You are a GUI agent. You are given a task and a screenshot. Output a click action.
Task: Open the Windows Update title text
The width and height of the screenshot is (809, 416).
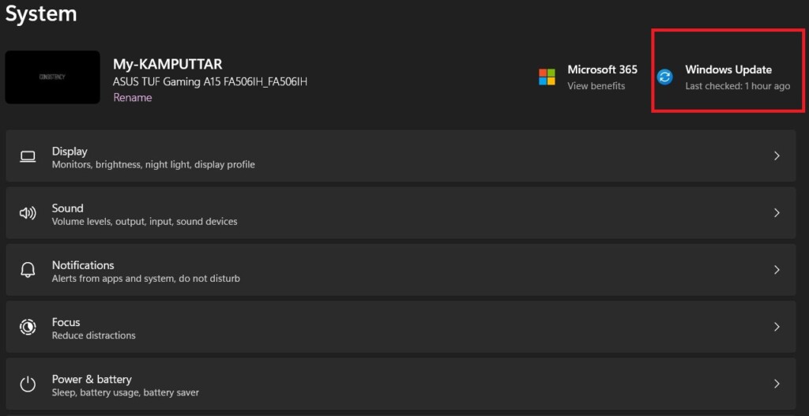[x=728, y=69]
